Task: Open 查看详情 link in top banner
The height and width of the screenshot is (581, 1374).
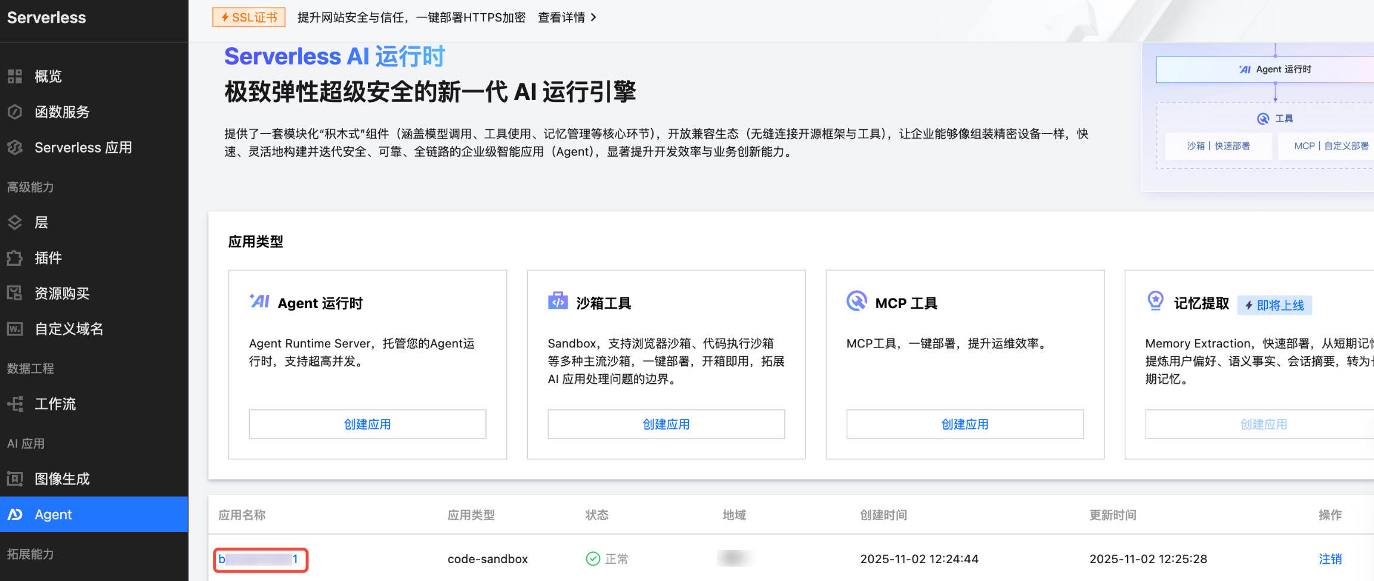Action: (561, 18)
